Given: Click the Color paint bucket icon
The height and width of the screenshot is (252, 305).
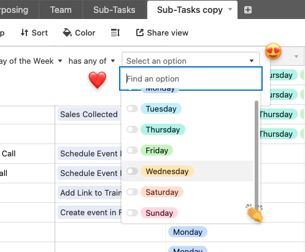Looking at the screenshot, I should tap(67, 32).
